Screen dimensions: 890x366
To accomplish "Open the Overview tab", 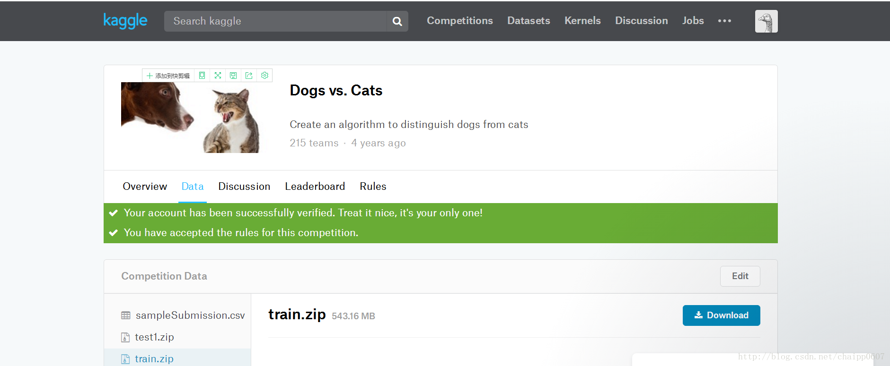I will [x=145, y=187].
